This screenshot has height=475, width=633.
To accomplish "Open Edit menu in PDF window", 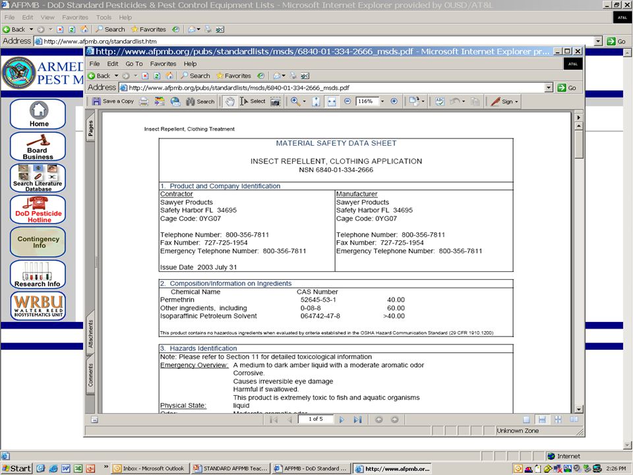I will 113,64.
